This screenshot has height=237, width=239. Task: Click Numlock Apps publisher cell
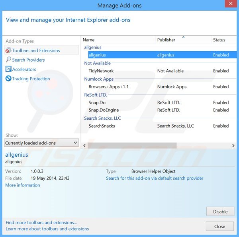coord(172,87)
